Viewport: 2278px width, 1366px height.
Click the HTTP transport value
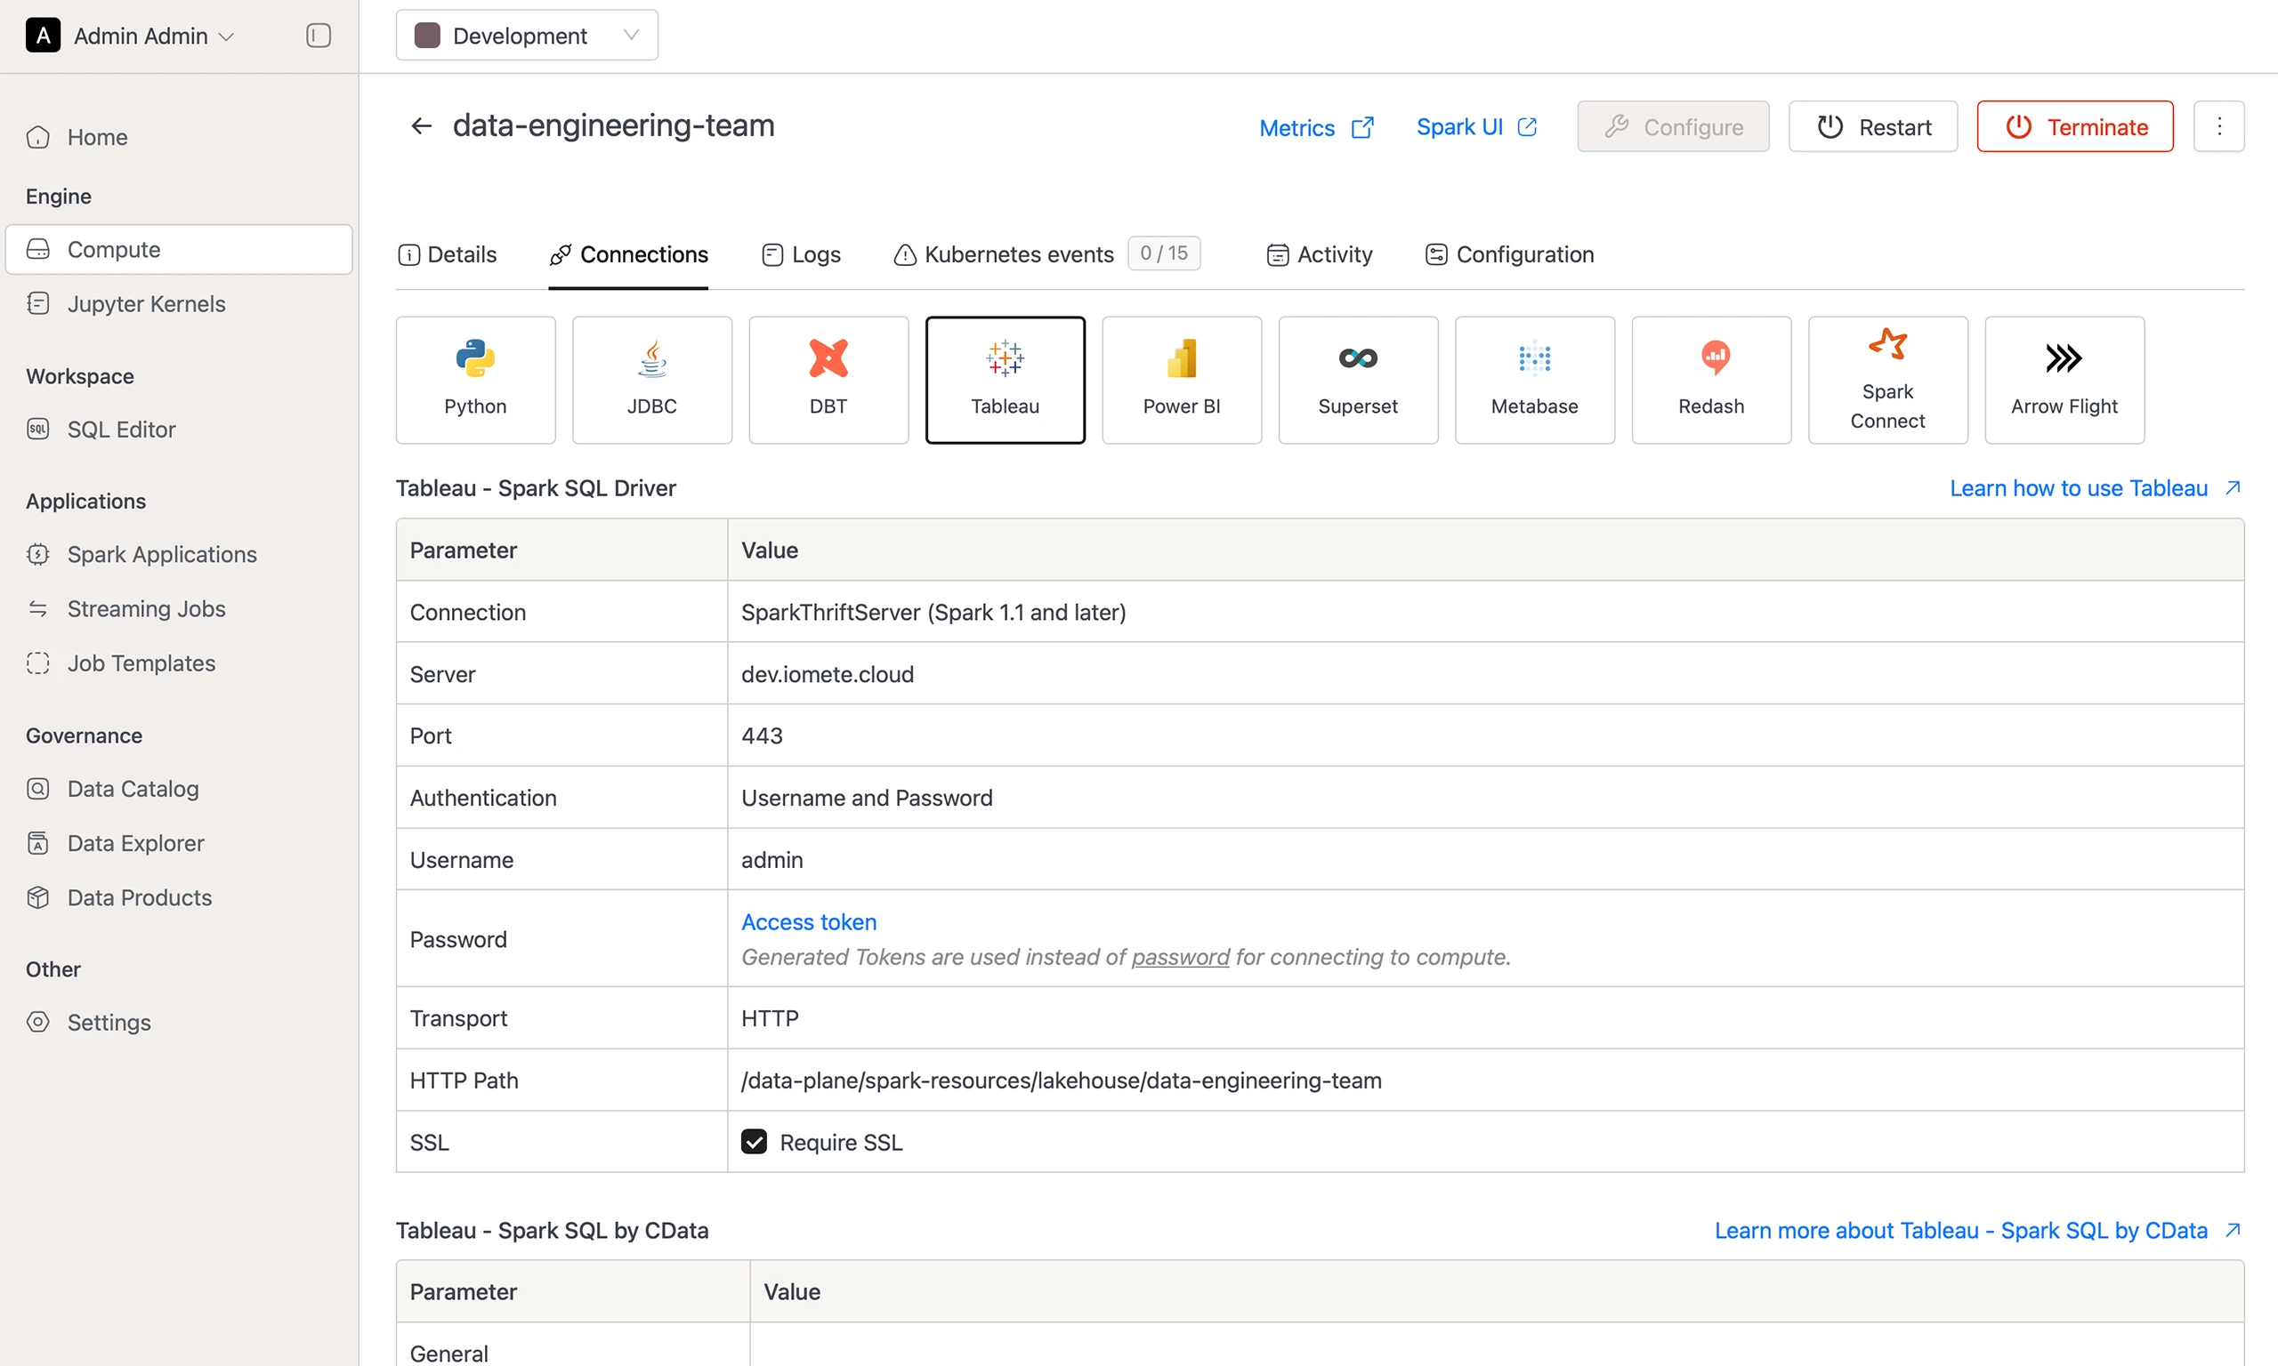770,1018
